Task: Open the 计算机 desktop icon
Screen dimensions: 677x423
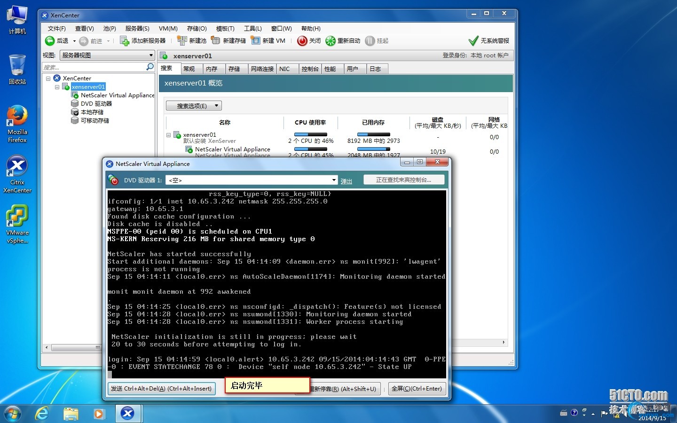Action: coord(17,20)
